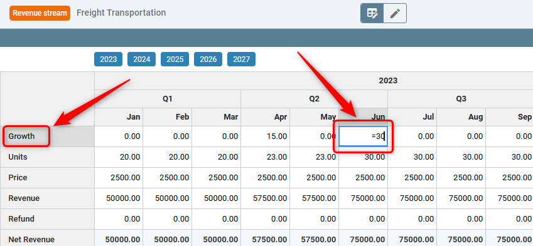Viewport: 533px width, 246px height.
Task: Switch to table edit view icon
Action: (372, 13)
